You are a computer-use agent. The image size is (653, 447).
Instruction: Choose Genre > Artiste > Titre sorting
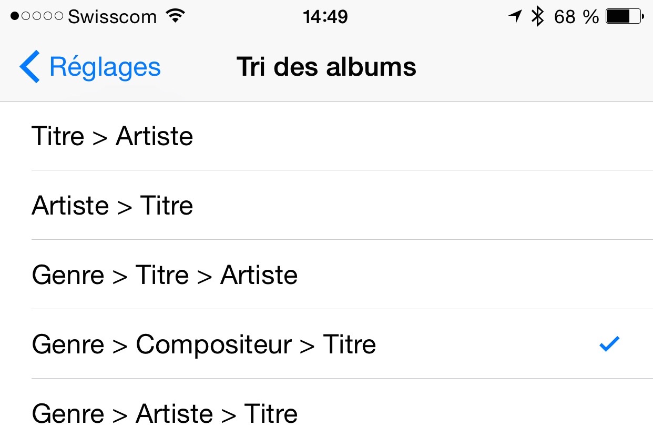(x=326, y=413)
